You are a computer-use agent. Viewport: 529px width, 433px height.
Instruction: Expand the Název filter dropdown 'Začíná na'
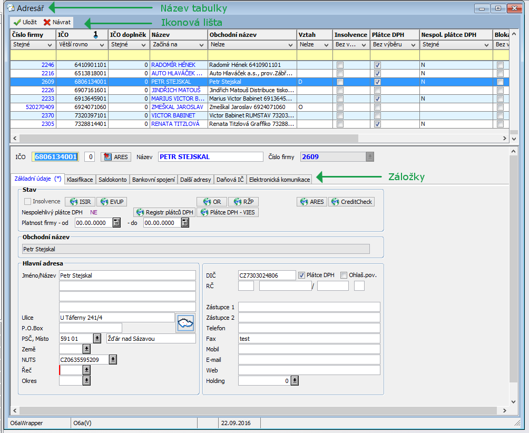[202, 45]
